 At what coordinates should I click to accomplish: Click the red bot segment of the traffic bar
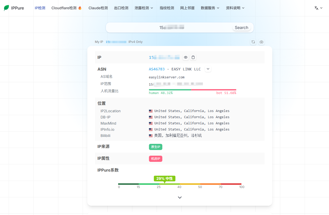(x=214, y=90)
